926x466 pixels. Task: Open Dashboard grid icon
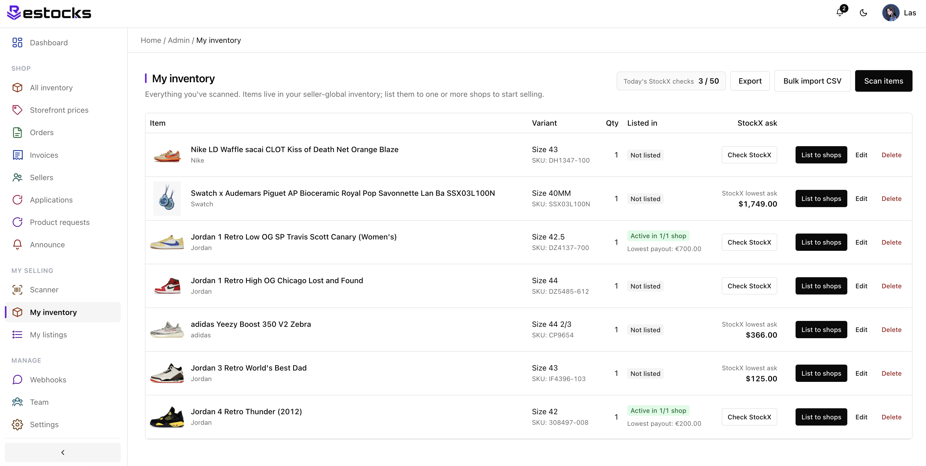pos(17,42)
